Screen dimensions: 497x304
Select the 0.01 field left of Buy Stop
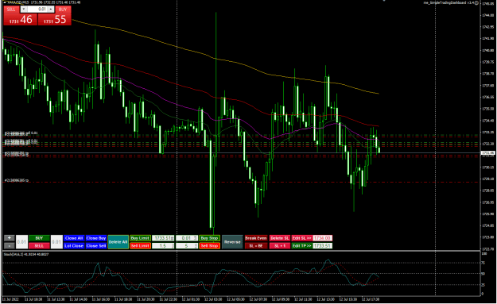(x=187, y=238)
